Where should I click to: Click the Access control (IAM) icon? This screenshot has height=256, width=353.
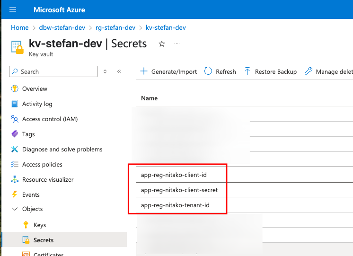[x=14, y=119]
